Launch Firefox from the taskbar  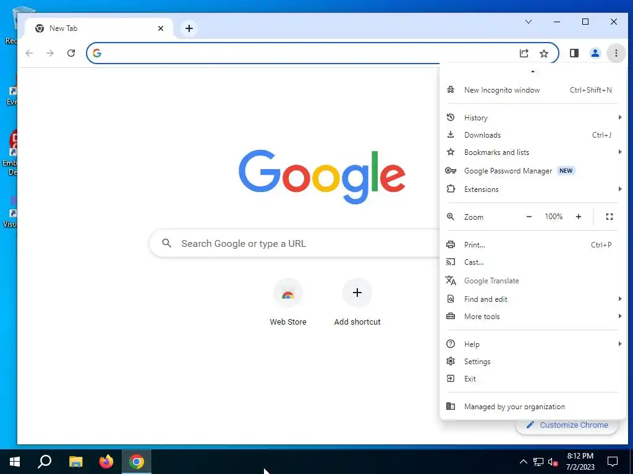[x=106, y=462]
